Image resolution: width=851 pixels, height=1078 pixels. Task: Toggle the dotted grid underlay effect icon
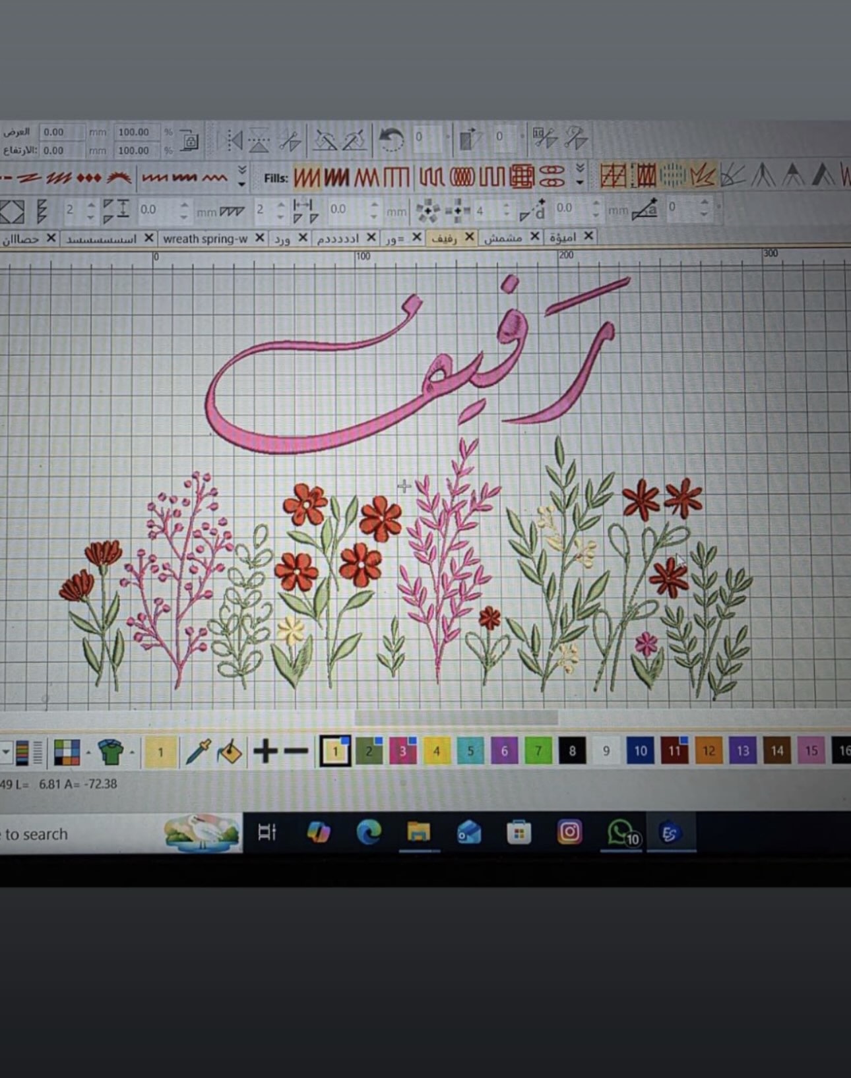[673, 175]
